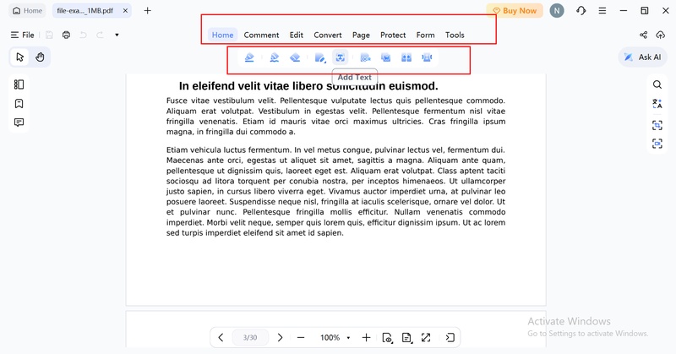
Task: Click the Edit PDF document-with-pencil icon
Action: click(320, 57)
